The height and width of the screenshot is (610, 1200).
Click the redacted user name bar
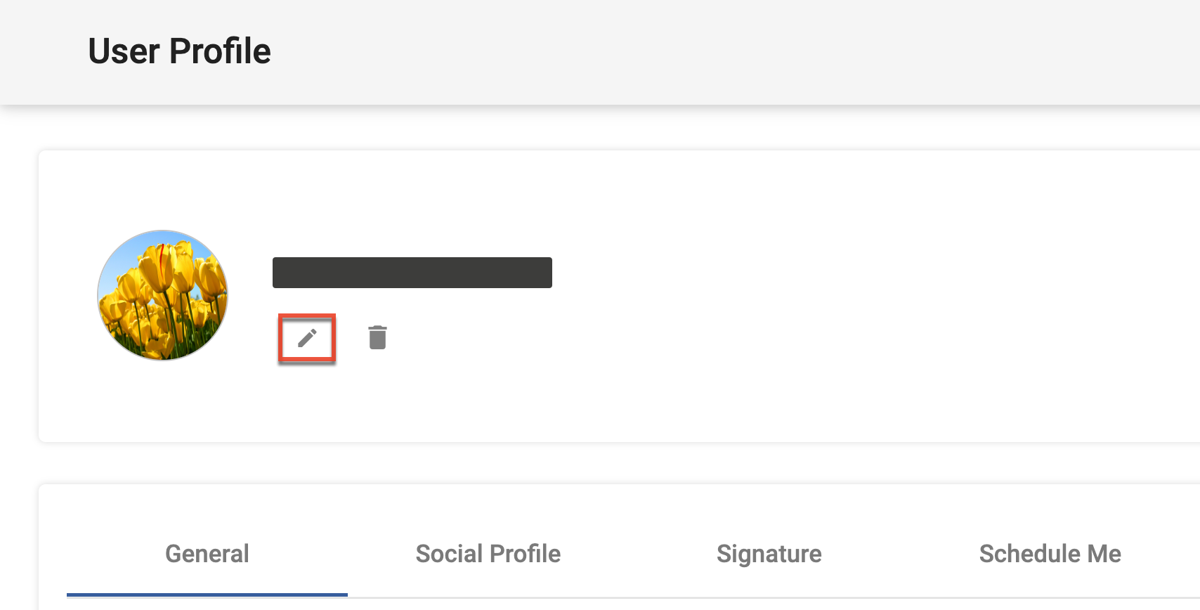point(412,273)
